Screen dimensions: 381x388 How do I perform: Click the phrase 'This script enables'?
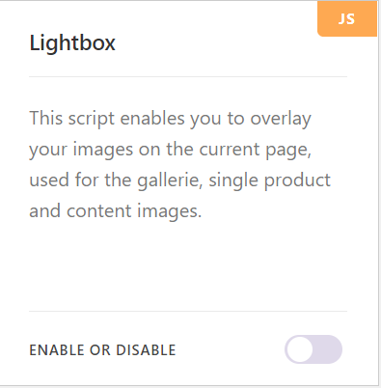tap(107, 119)
